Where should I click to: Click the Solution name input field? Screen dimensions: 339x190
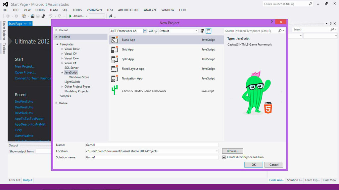pos(152,157)
